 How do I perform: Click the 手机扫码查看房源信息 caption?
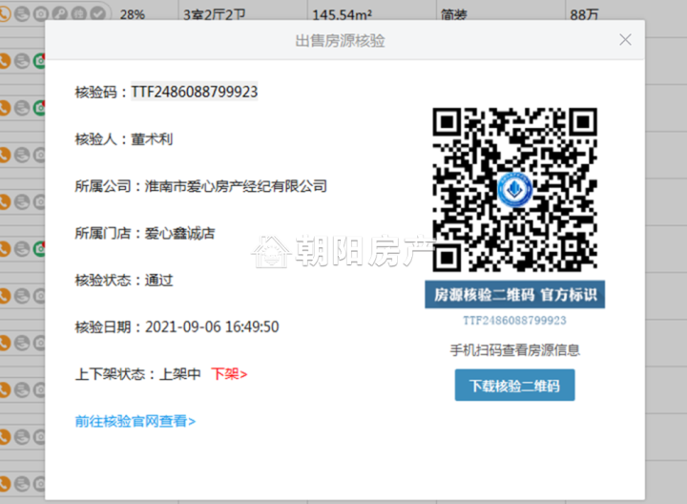(x=515, y=350)
